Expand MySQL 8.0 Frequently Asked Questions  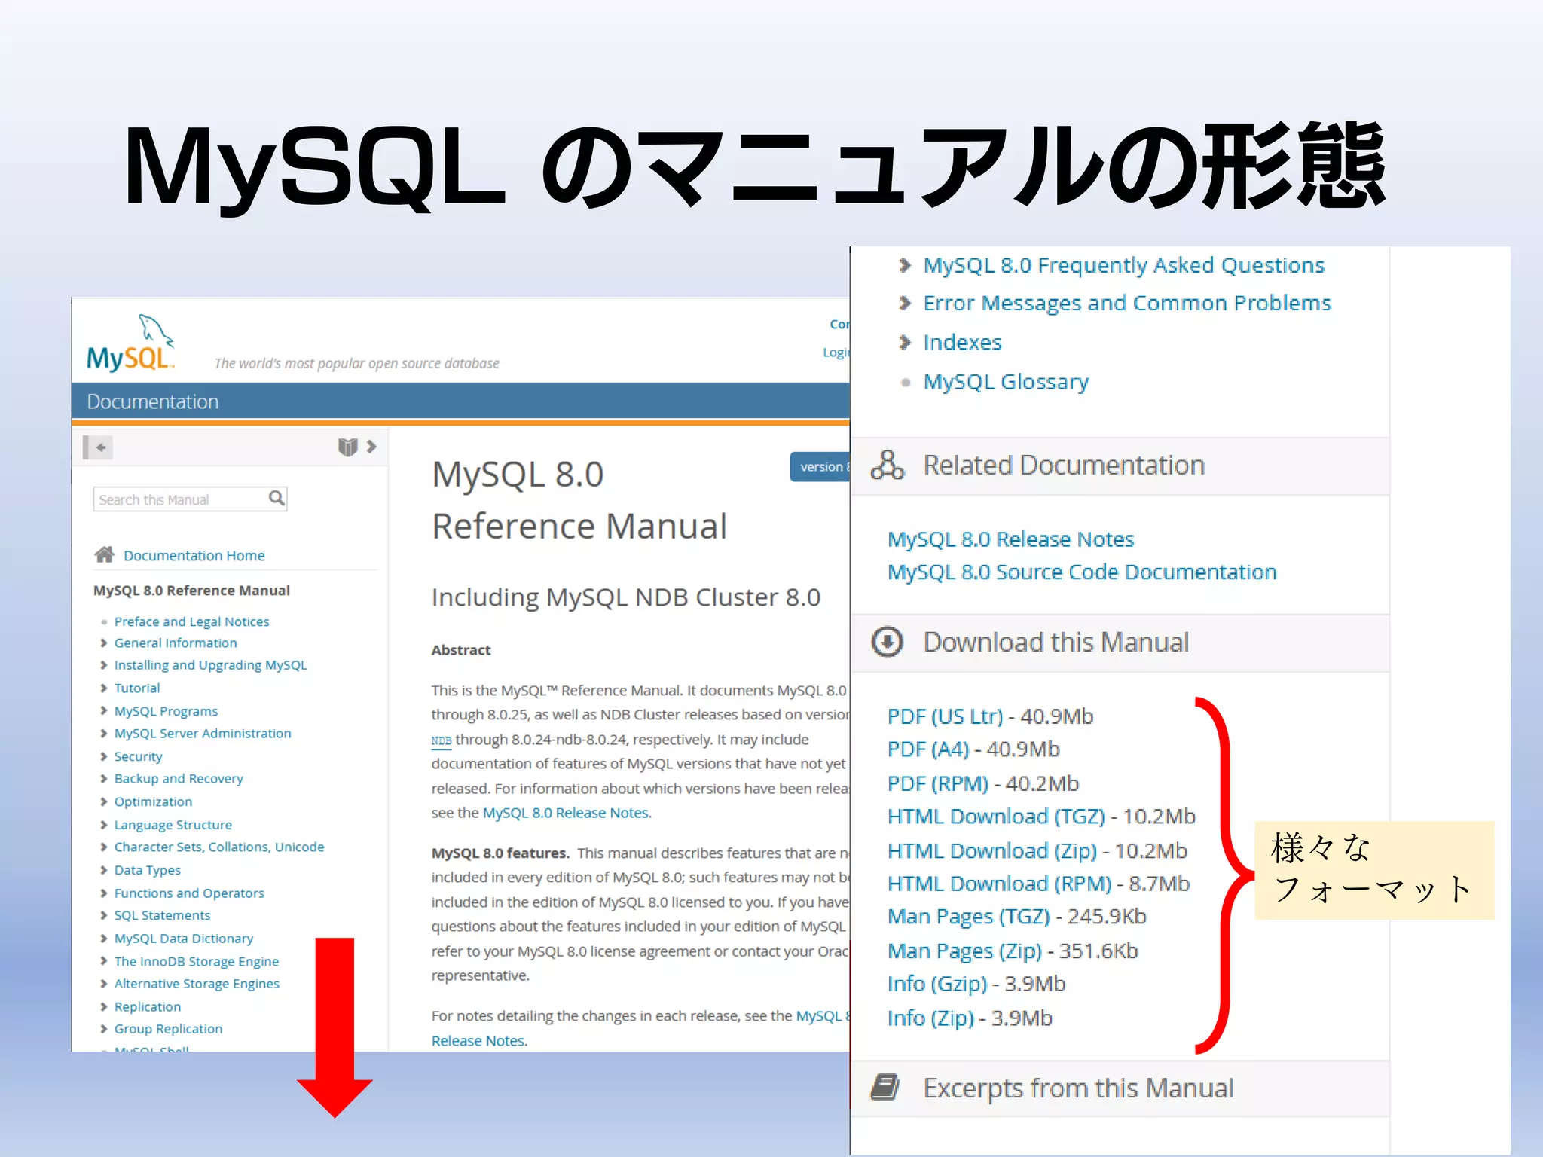[x=905, y=265]
